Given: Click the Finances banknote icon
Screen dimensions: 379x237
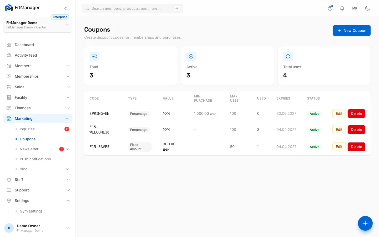Looking at the screenshot, I should pyautogui.click(x=9, y=108).
